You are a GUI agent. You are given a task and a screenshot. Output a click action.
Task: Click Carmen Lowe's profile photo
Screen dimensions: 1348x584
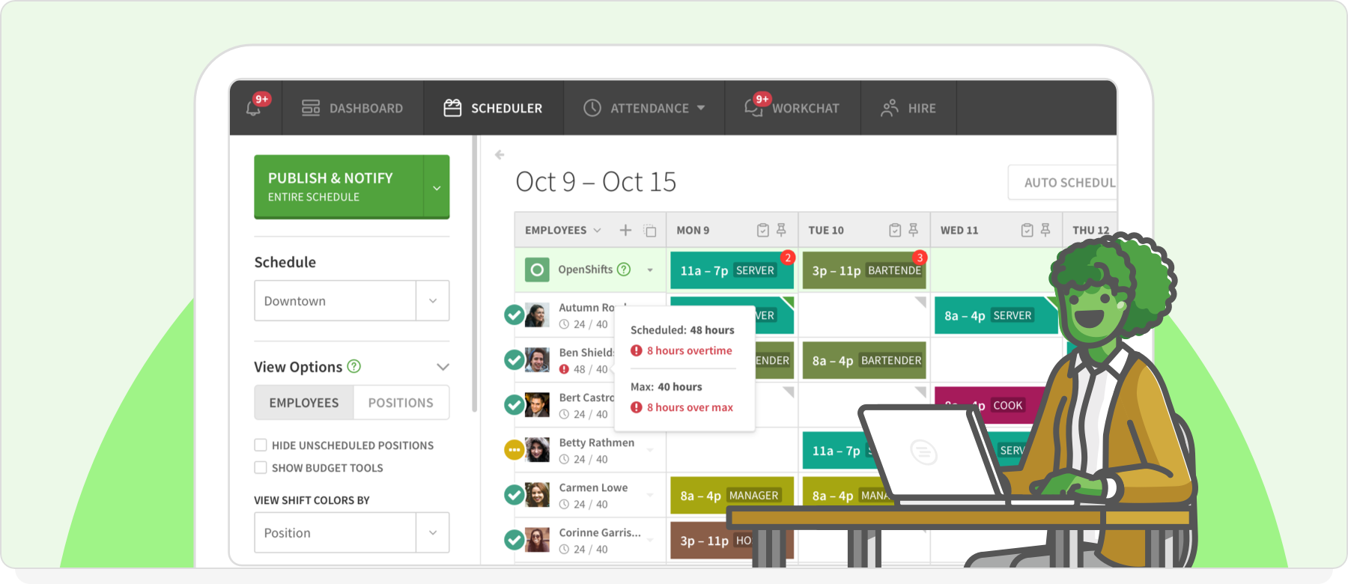[537, 495]
